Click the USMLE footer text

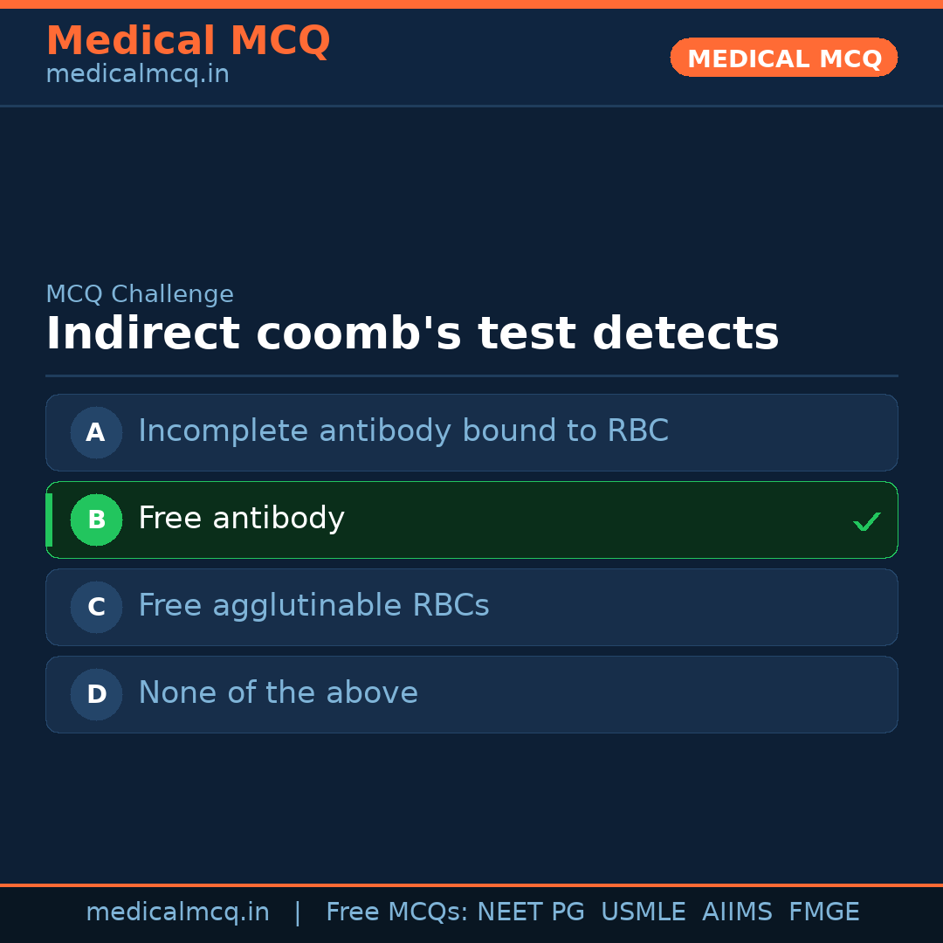click(643, 912)
